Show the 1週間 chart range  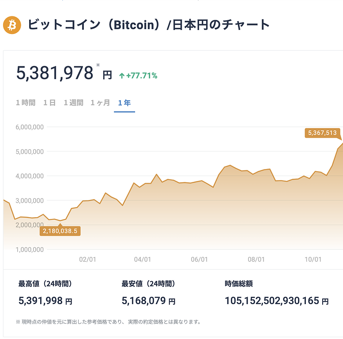73,103
